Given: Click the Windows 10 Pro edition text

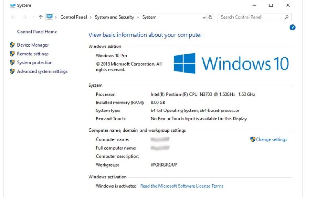Looking at the screenshot, I should (111, 56).
